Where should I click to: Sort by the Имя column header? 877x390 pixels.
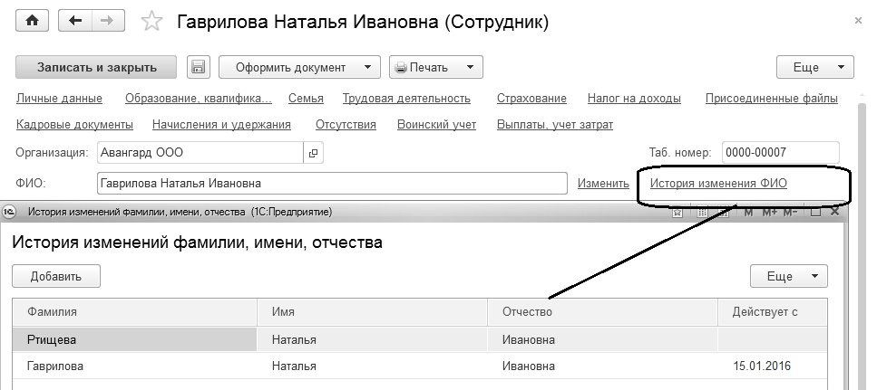click(x=372, y=312)
